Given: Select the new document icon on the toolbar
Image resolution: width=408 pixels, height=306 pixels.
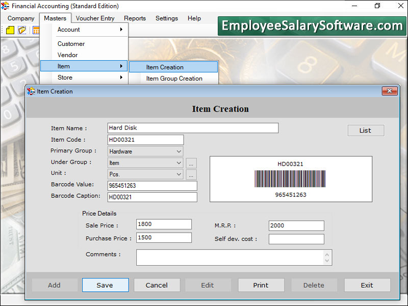Looking at the screenshot, I should [x=10, y=30].
